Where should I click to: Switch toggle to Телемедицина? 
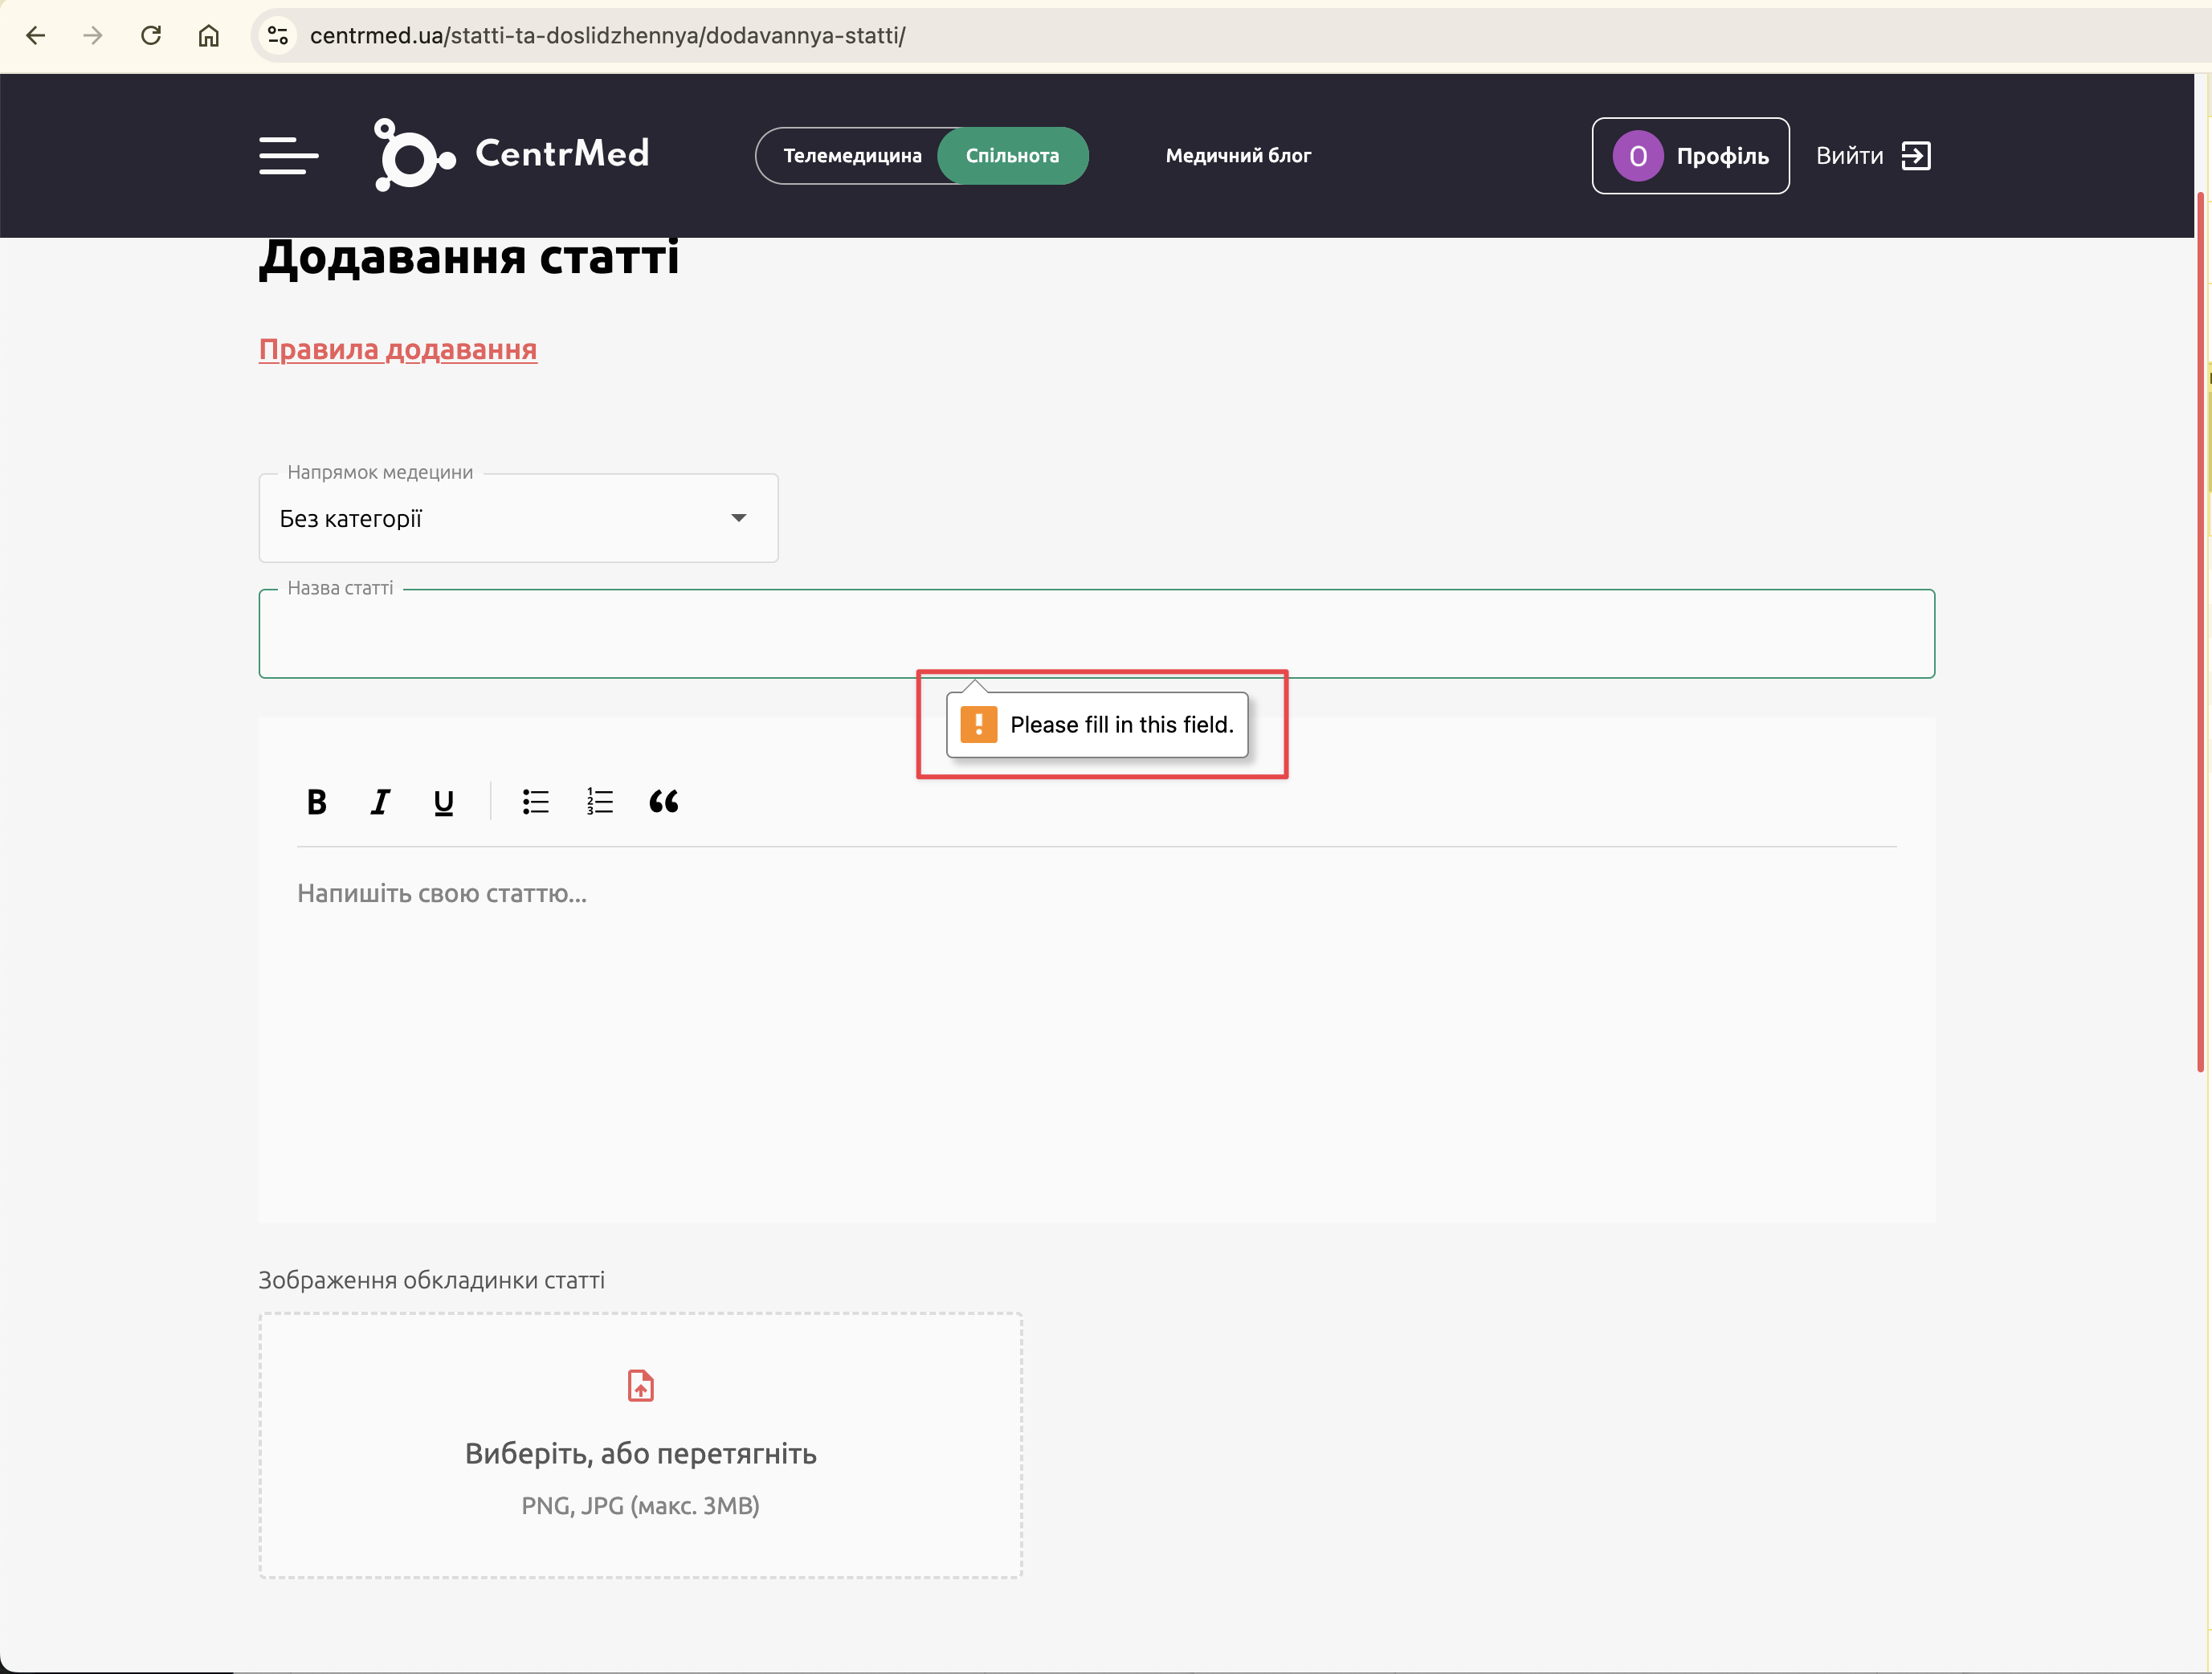851,156
